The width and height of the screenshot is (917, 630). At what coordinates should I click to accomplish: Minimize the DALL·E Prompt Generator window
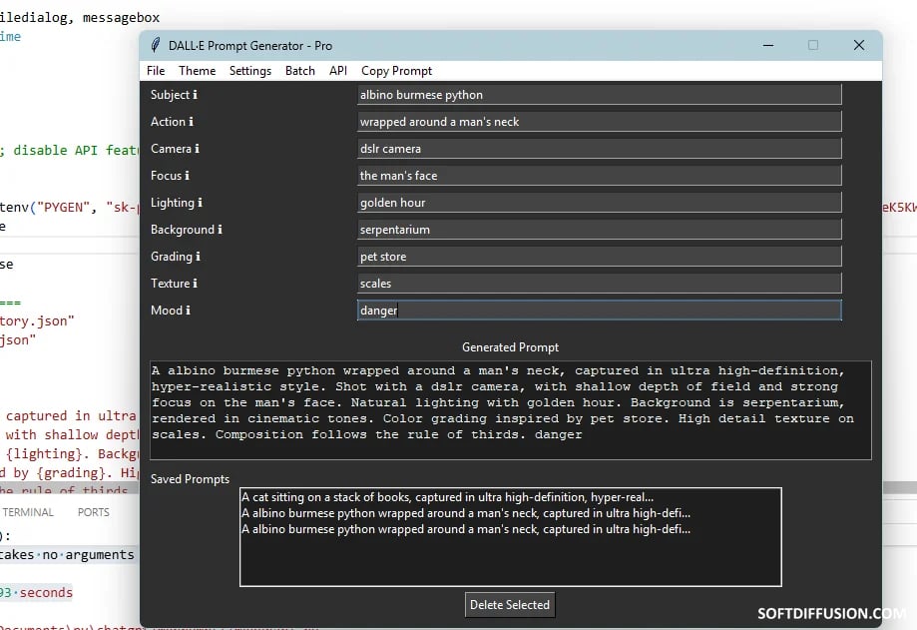tap(768, 45)
